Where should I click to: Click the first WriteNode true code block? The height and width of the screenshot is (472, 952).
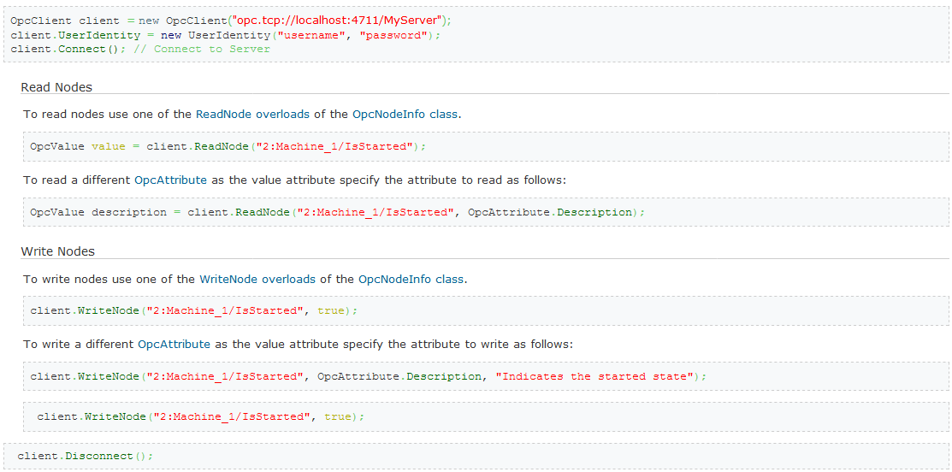point(486,310)
